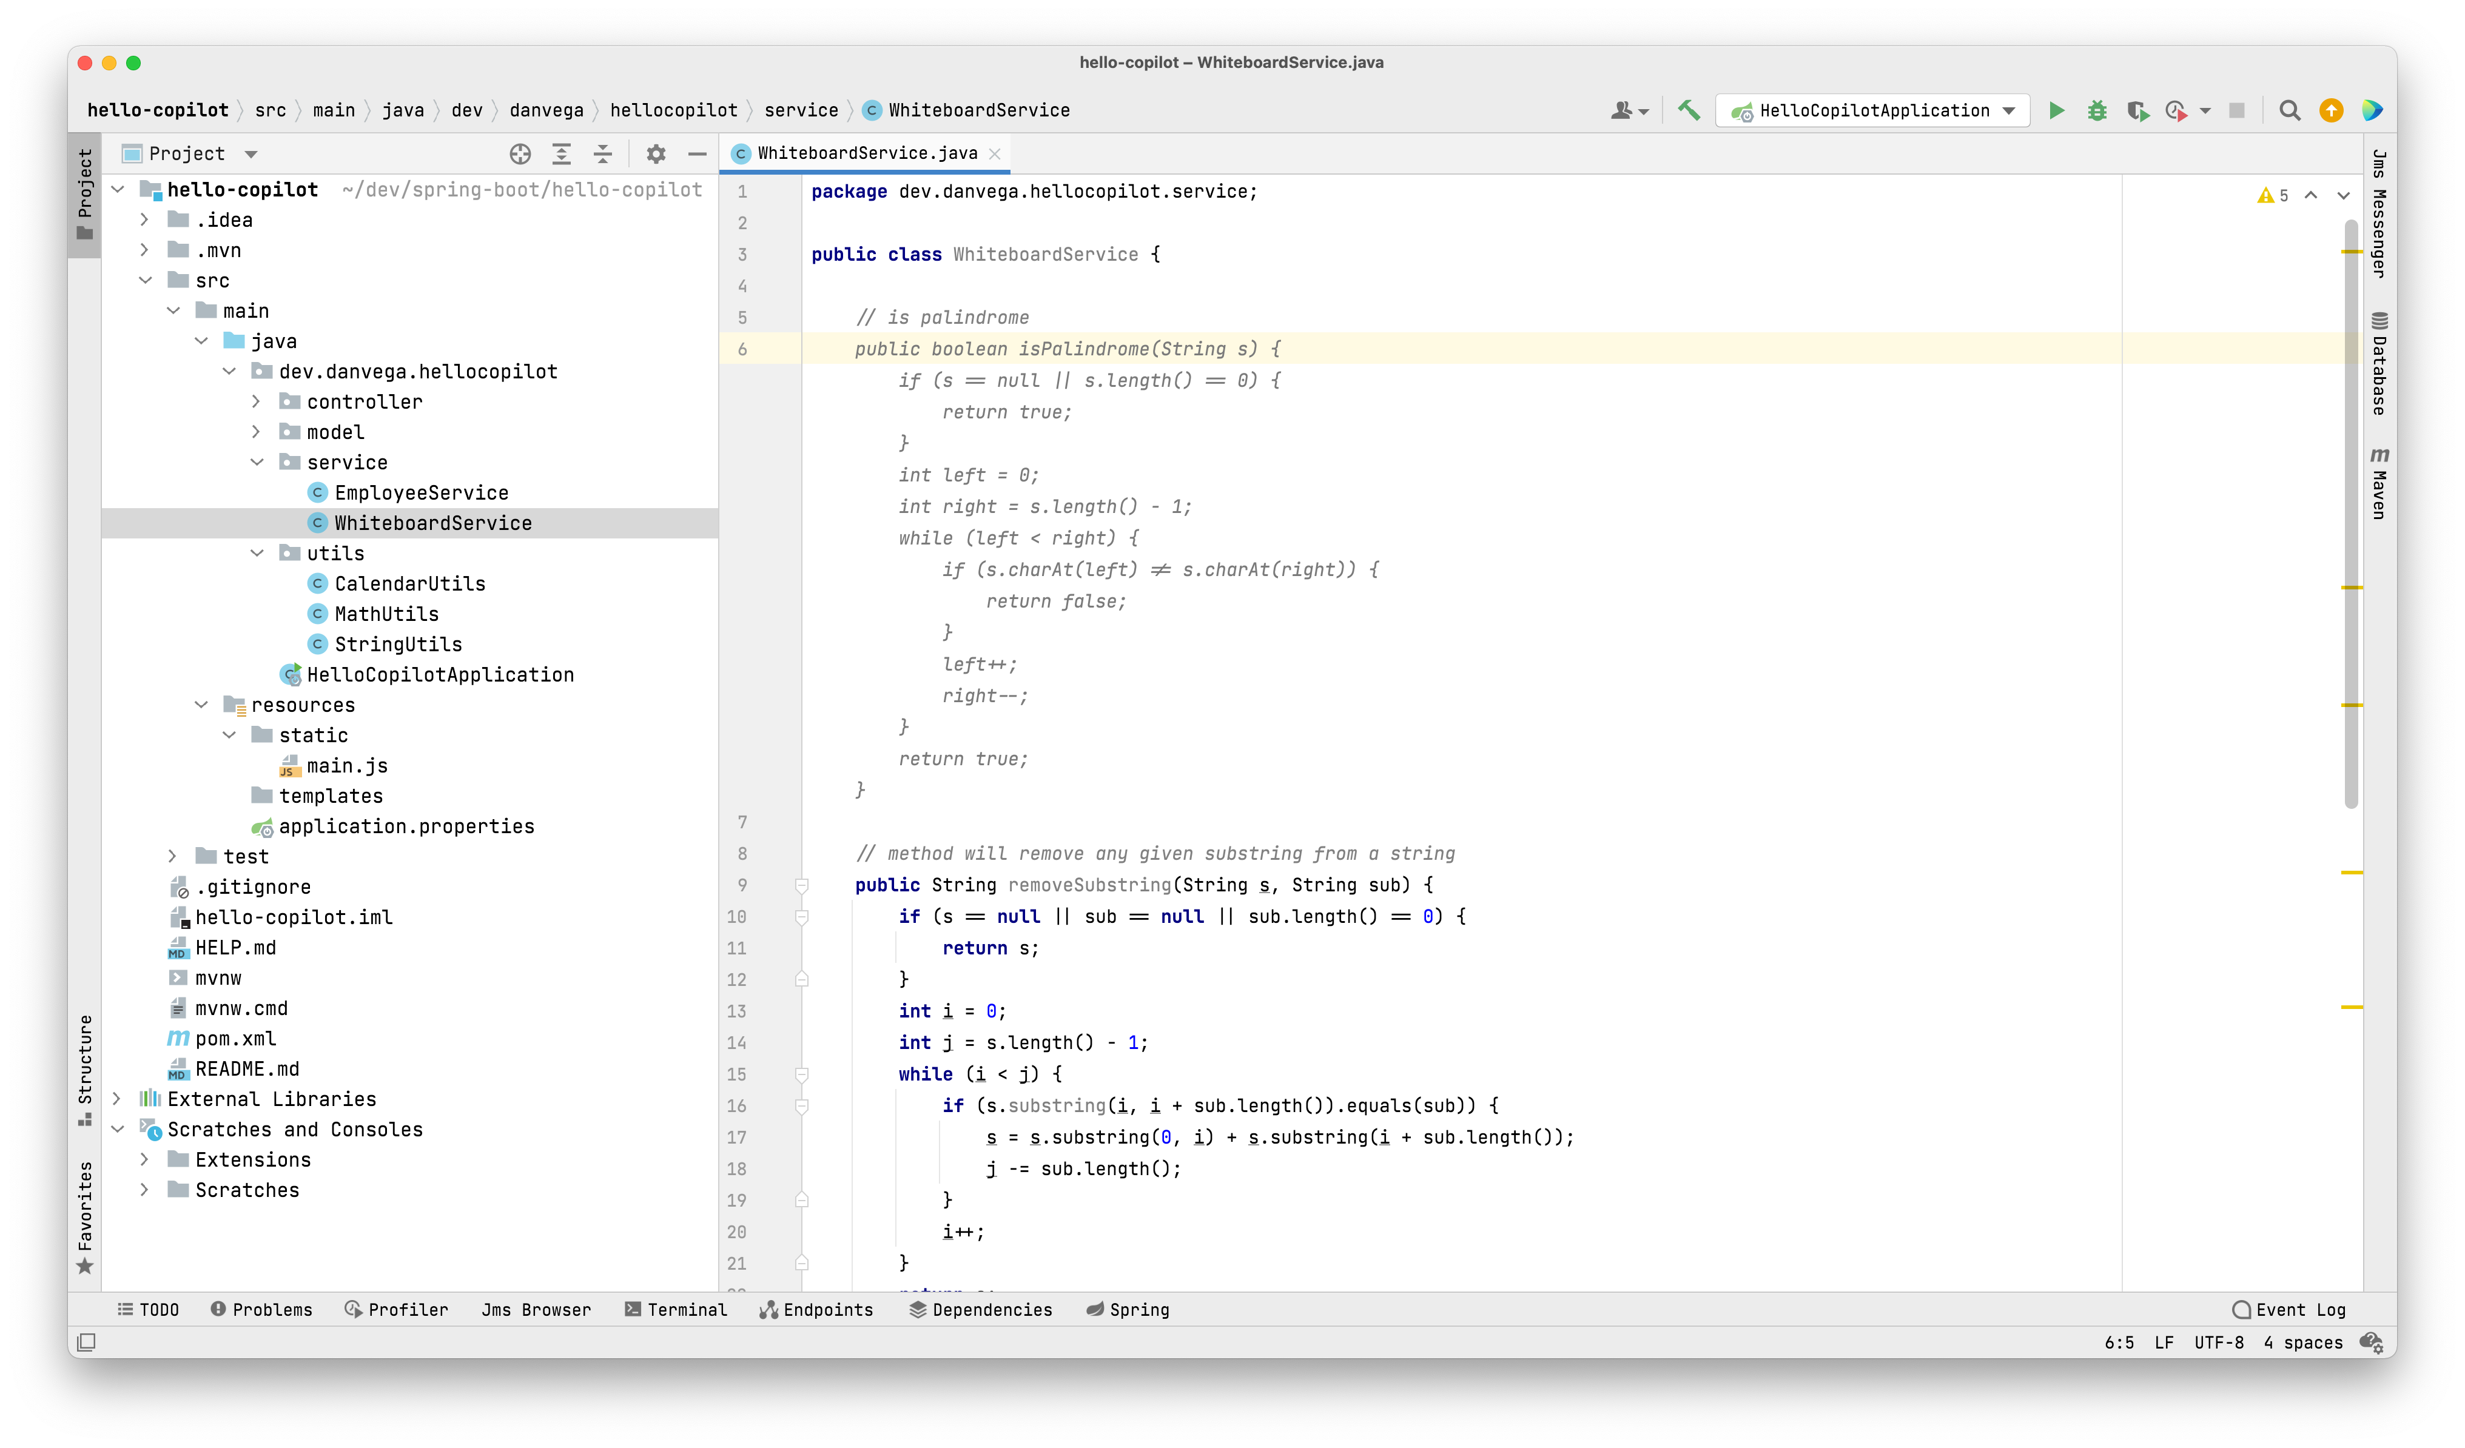Expand the service directory in project tree

click(262, 462)
